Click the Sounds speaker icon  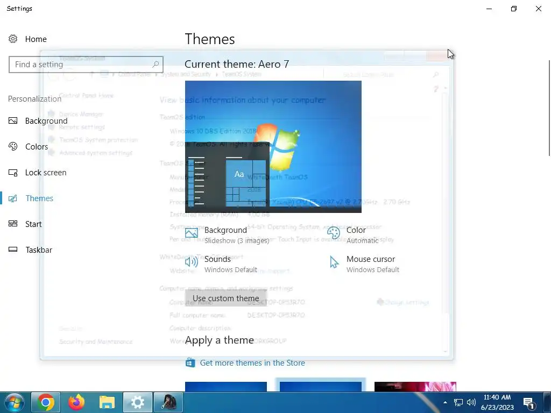point(192,262)
